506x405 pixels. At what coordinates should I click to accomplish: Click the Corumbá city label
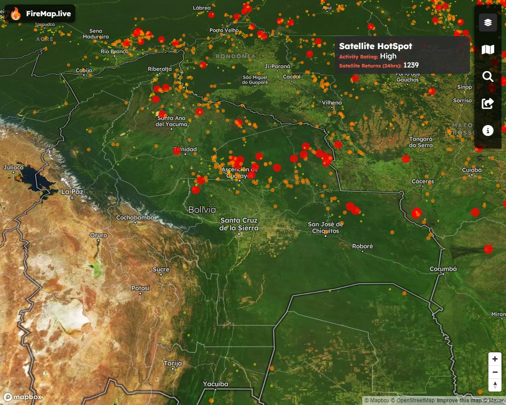443,269
